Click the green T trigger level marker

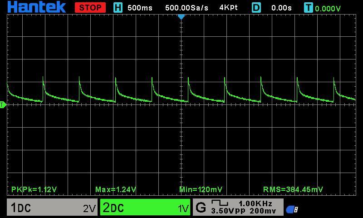(3, 105)
